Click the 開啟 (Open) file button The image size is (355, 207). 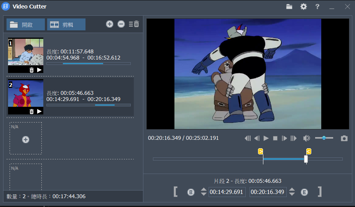coord(25,25)
